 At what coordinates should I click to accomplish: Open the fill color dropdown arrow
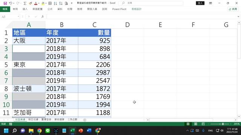46,3
